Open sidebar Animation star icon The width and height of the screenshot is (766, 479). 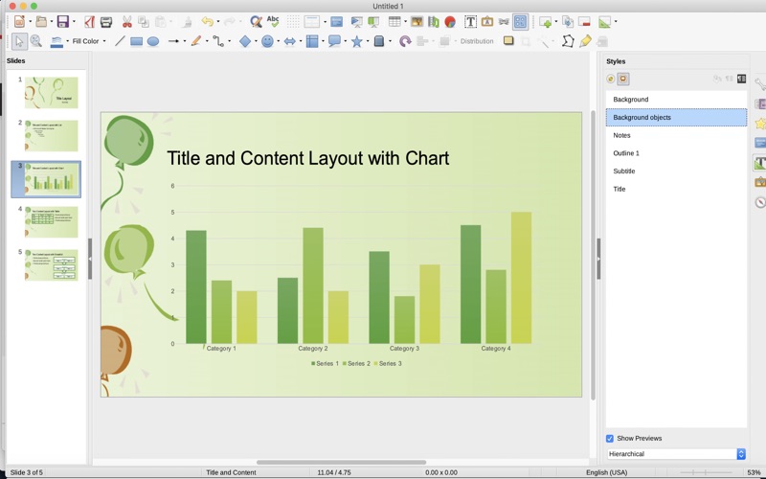pos(760,124)
